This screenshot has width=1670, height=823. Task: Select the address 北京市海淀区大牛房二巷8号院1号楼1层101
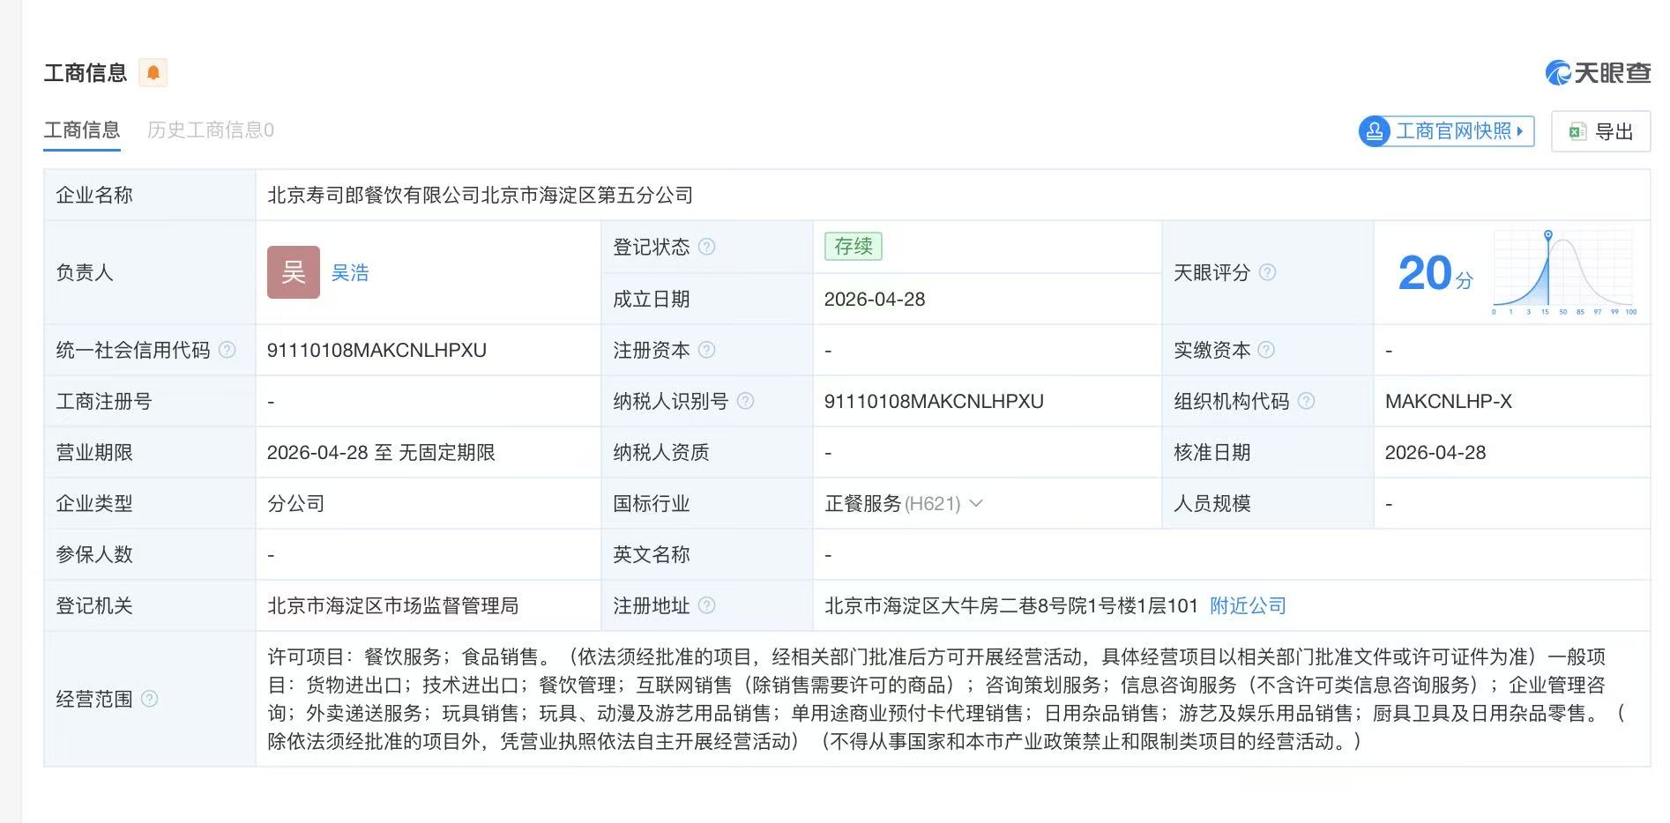point(1011,605)
